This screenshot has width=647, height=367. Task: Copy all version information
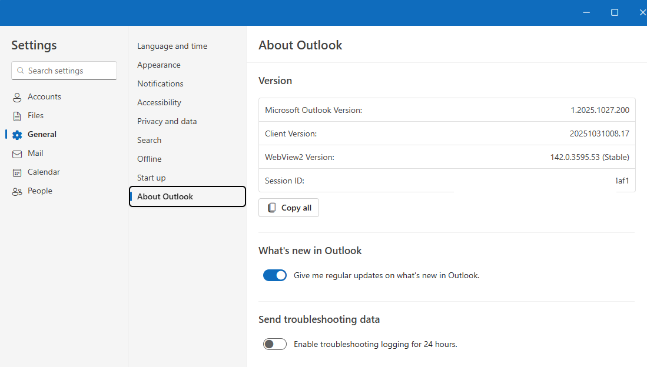pyautogui.click(x=288, y=208)
